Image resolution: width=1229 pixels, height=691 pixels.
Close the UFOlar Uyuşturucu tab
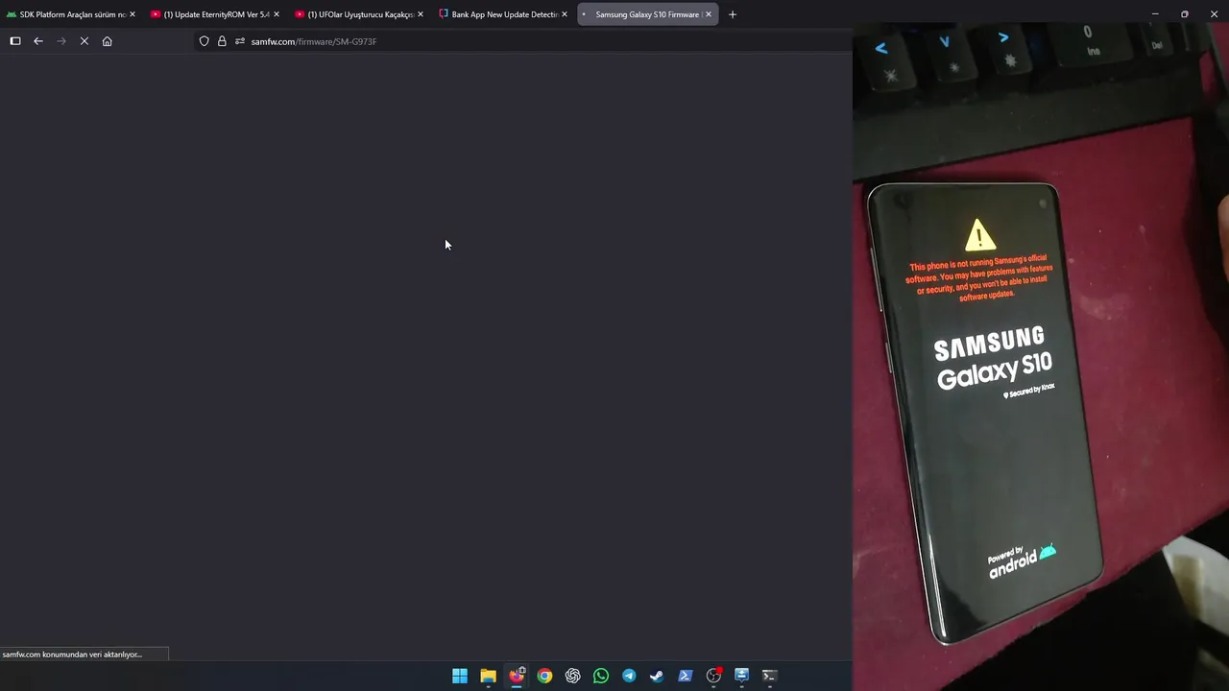click(421, 14)
